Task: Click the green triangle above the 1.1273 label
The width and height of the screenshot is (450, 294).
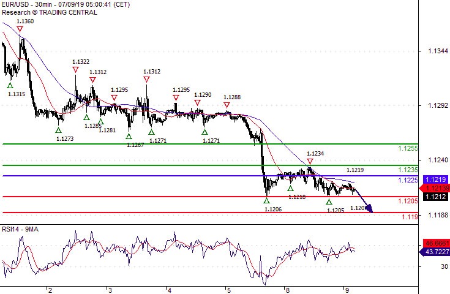Action: click(x=59, y=130)
